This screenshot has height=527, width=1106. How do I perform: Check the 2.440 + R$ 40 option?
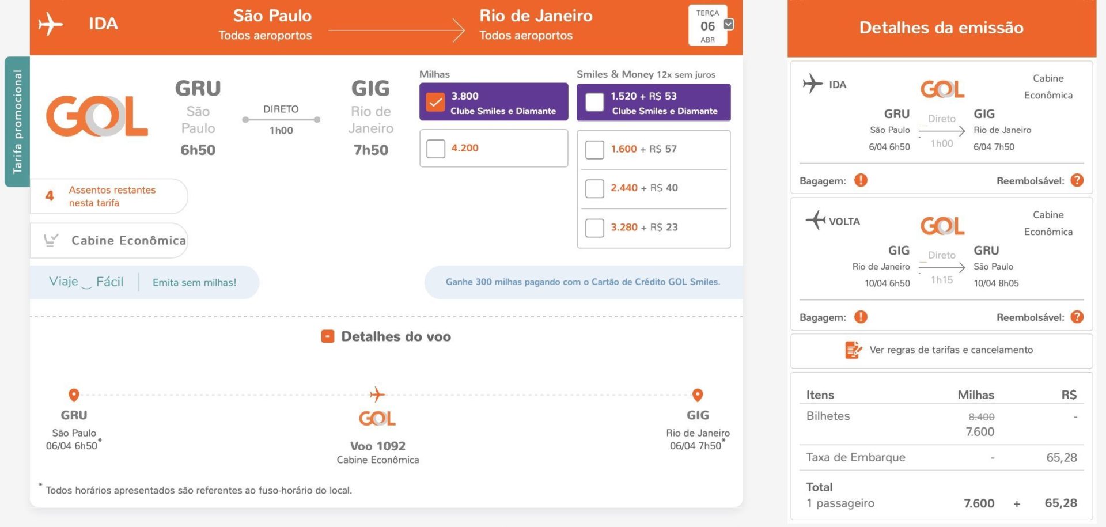coord(594,188)
